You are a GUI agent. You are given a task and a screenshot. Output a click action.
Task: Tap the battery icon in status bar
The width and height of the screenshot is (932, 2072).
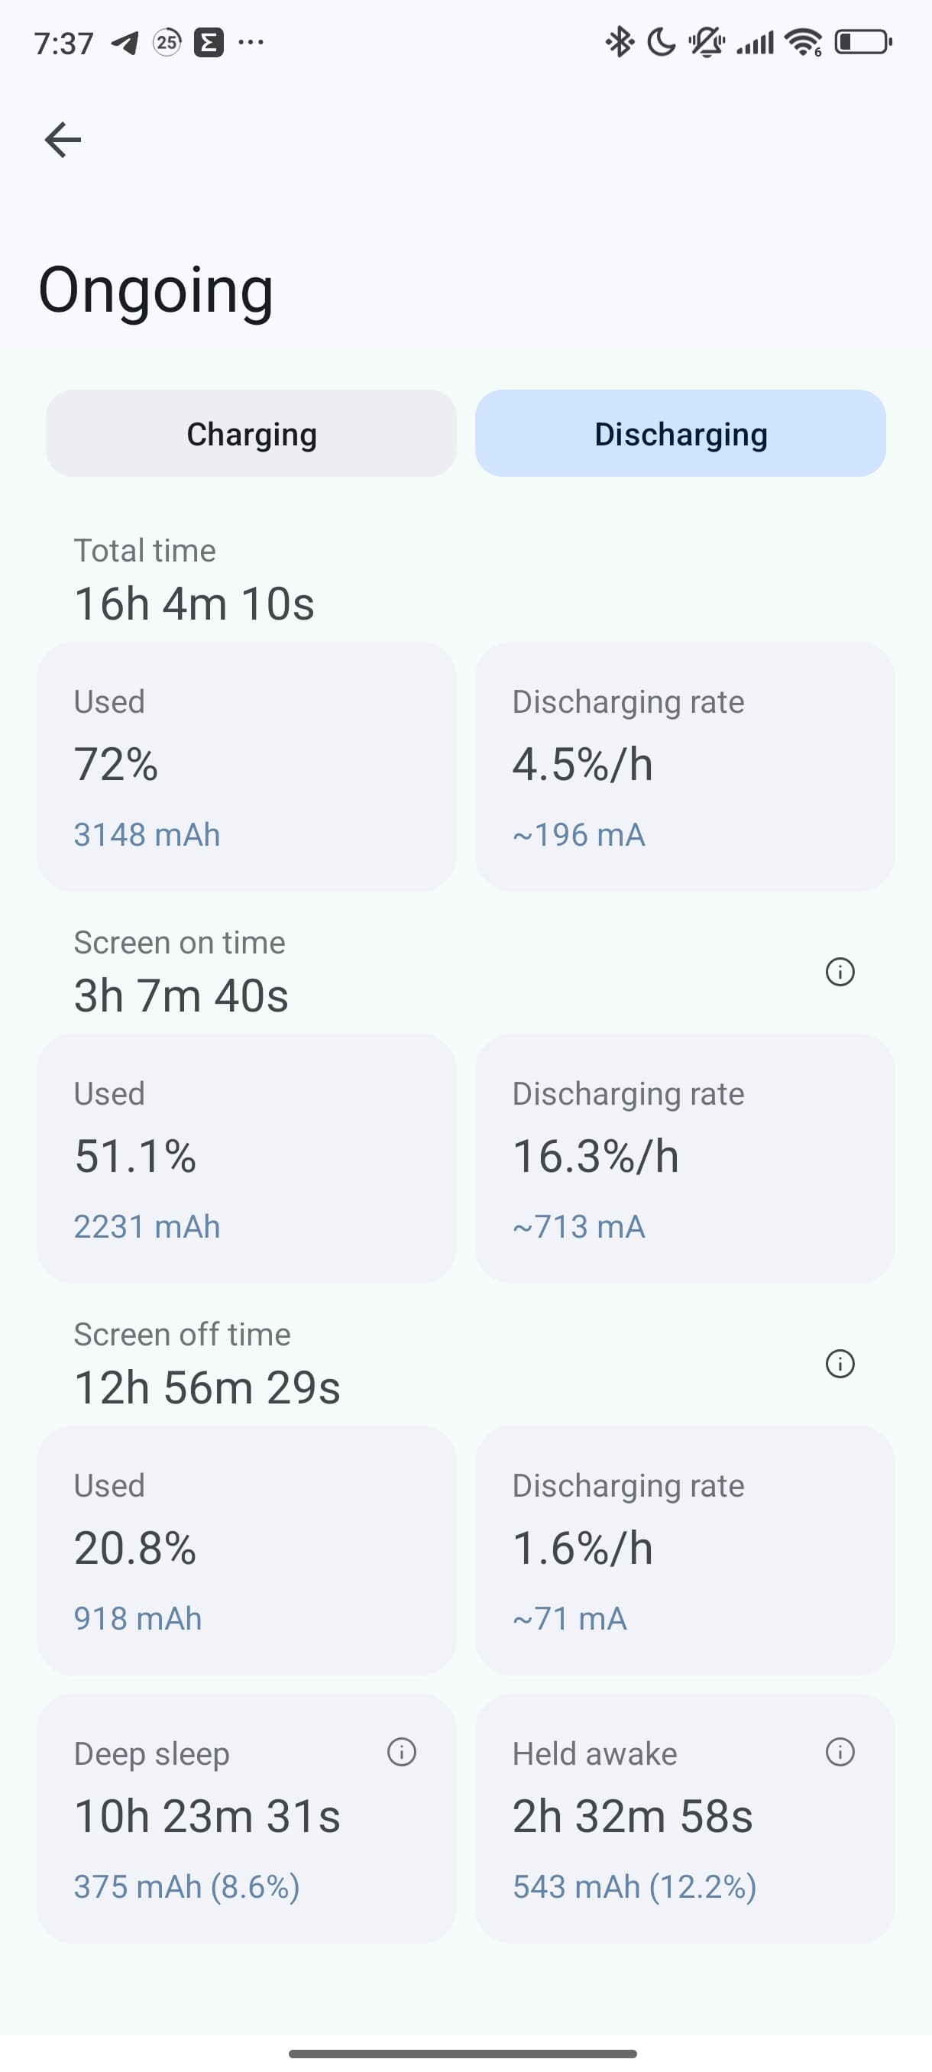pos(862,42)
